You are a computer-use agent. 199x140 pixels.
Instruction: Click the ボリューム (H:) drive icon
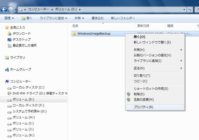9,118
